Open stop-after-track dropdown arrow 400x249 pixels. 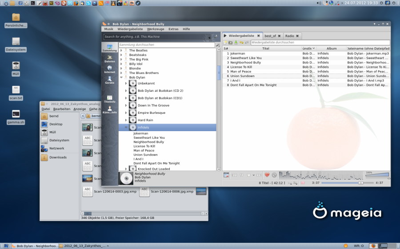point(254,175)
